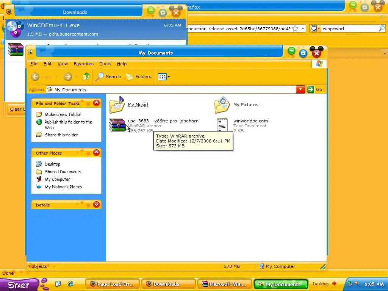This screenshot has width=388, height=291.
Task: Open the Back history dropdown arrow
Action: 56,77
